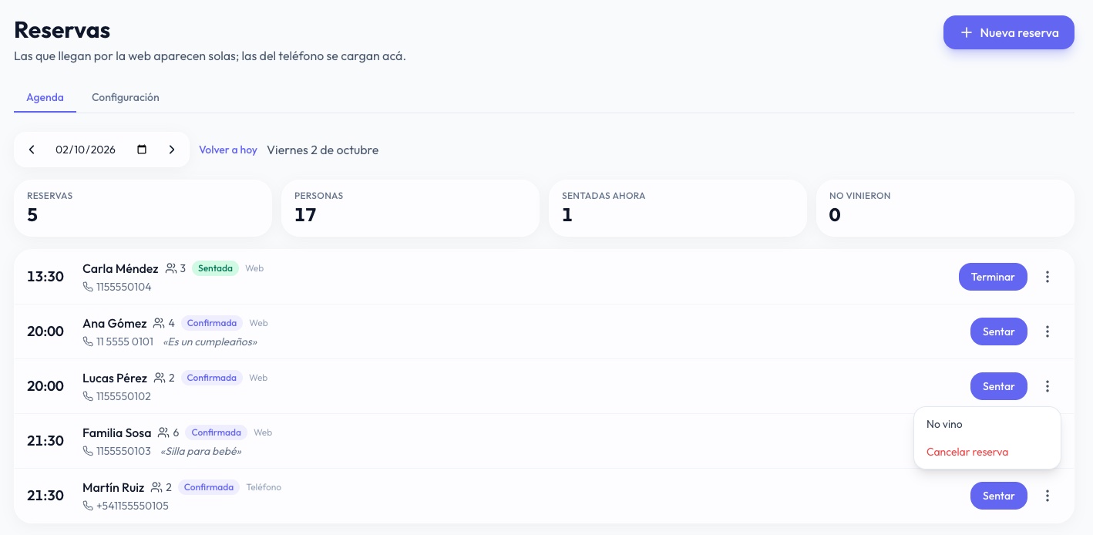
Task: Select the name Ana Gómez
Action: [115, 323]
